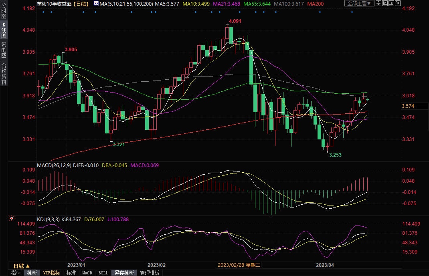
Task: Select the K线图 side tab
Action: (4, 30)
